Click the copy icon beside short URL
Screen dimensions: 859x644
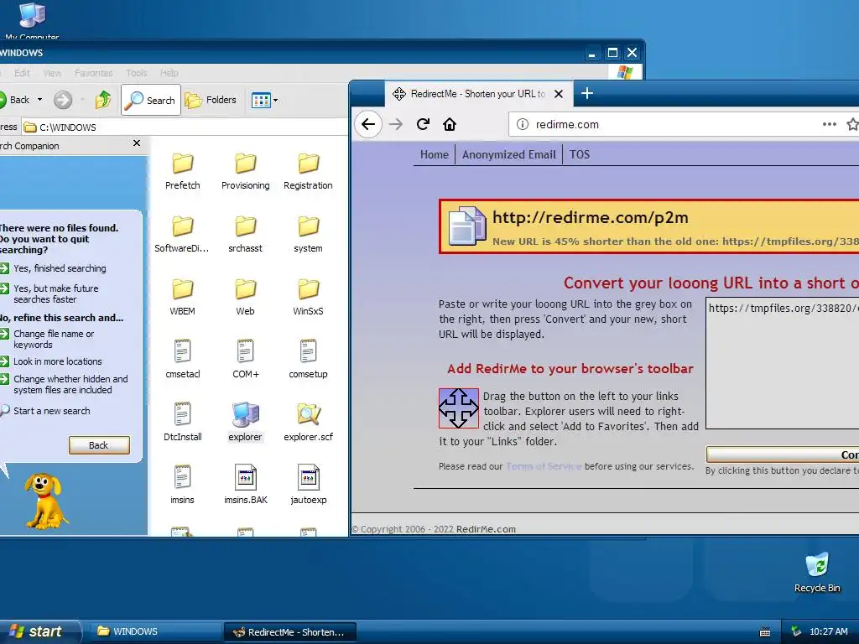tap(466, 226)
